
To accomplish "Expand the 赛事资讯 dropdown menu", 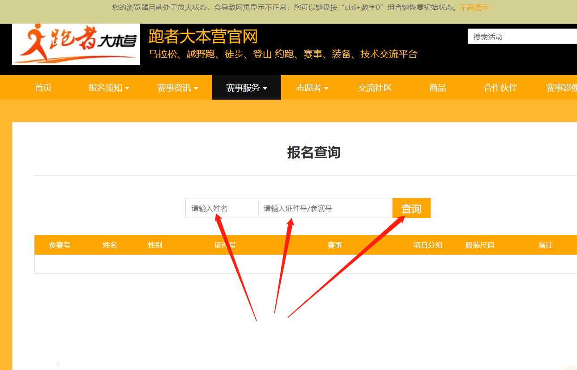I will click(178, 88).
